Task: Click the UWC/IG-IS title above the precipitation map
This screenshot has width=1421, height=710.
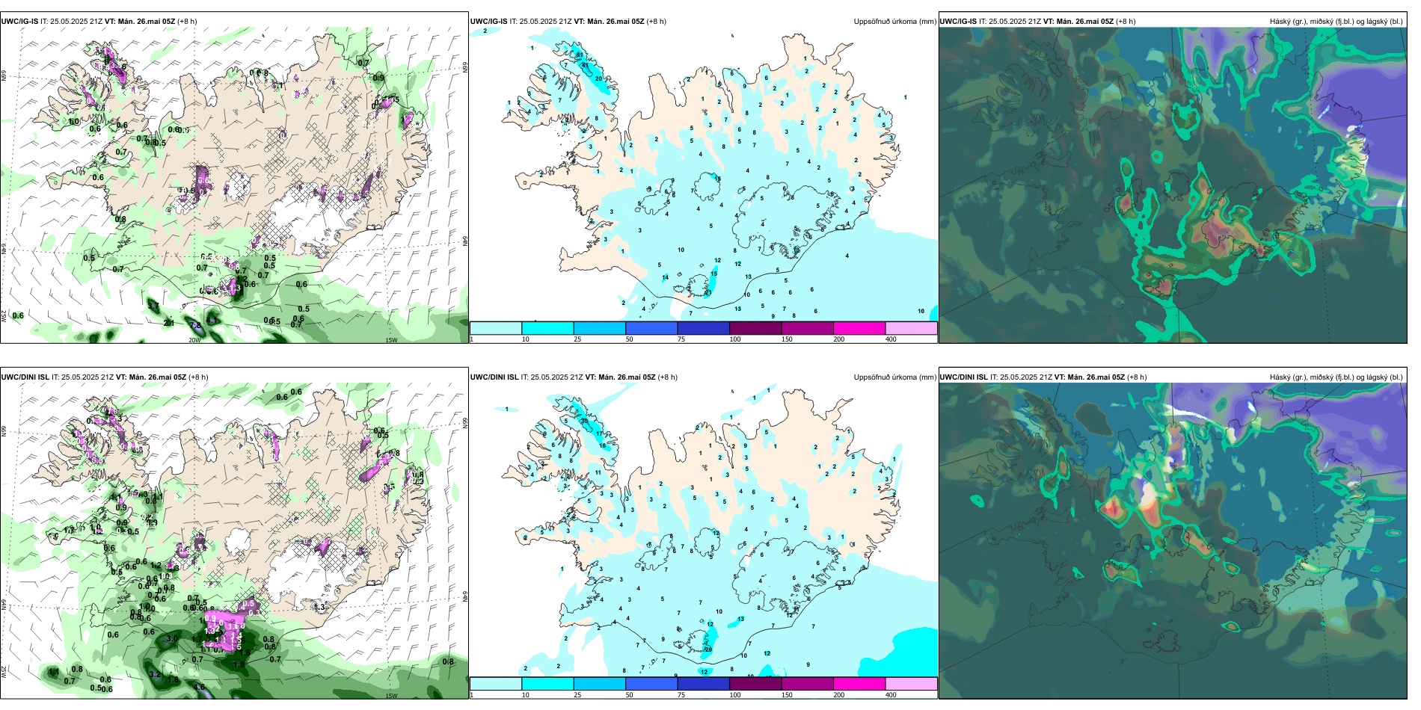Action: click(489, 22)
